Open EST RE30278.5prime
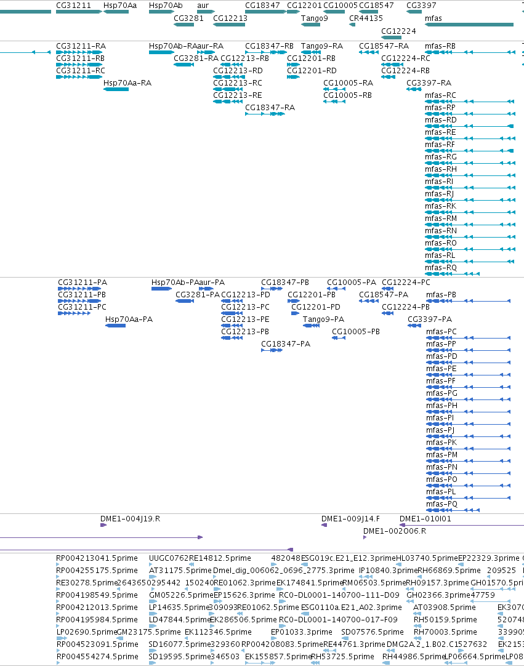The height and width of the screenshot is (666, 524). coord(87,583)
